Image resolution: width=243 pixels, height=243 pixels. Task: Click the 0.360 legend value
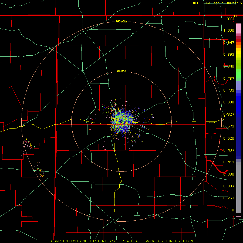(x=229, y=174)
